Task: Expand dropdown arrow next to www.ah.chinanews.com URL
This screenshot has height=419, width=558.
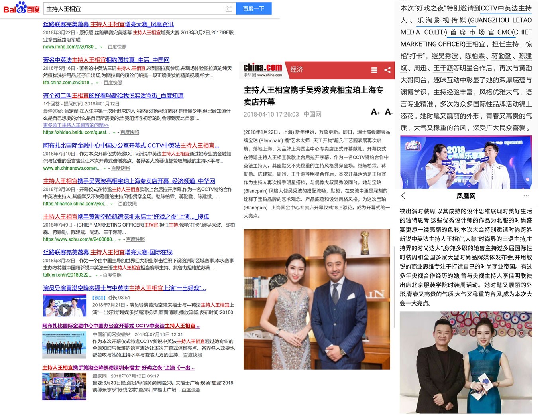Action: coord(105,168)
